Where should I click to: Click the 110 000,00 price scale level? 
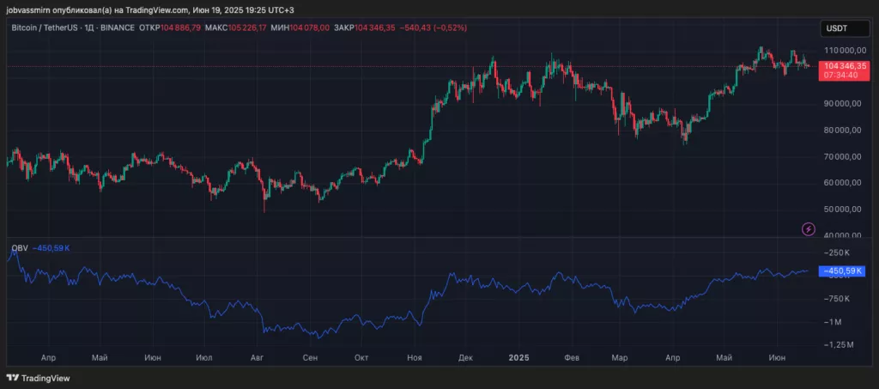coord(840,51)
